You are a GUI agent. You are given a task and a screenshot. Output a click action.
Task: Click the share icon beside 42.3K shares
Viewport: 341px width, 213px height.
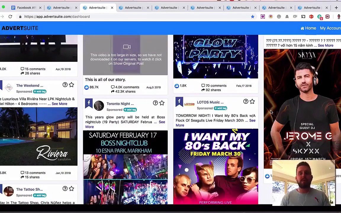tap(113, 91)
